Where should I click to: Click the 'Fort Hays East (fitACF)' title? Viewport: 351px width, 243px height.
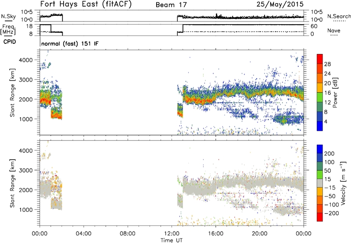pos(86,4)
